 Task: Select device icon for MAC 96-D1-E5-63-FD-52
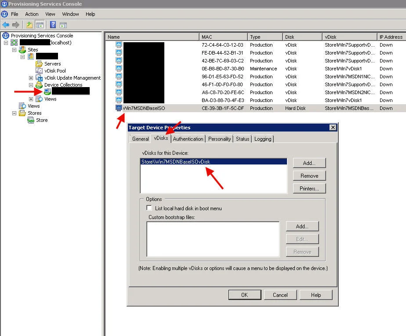coord(119,76)
